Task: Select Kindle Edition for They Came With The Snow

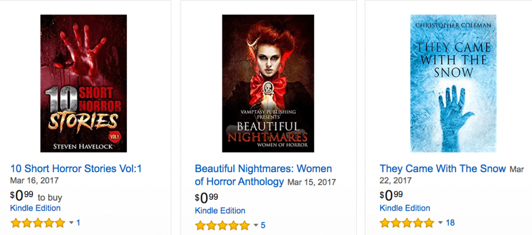Action: click(405, 208)
